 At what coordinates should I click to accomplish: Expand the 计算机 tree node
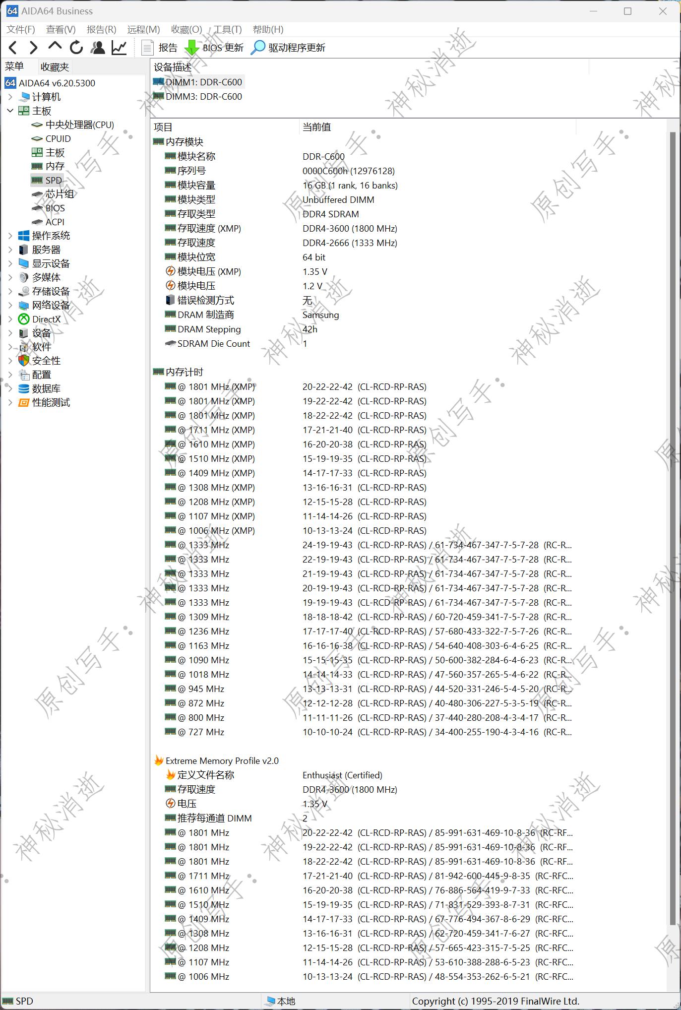pos(10,97)
